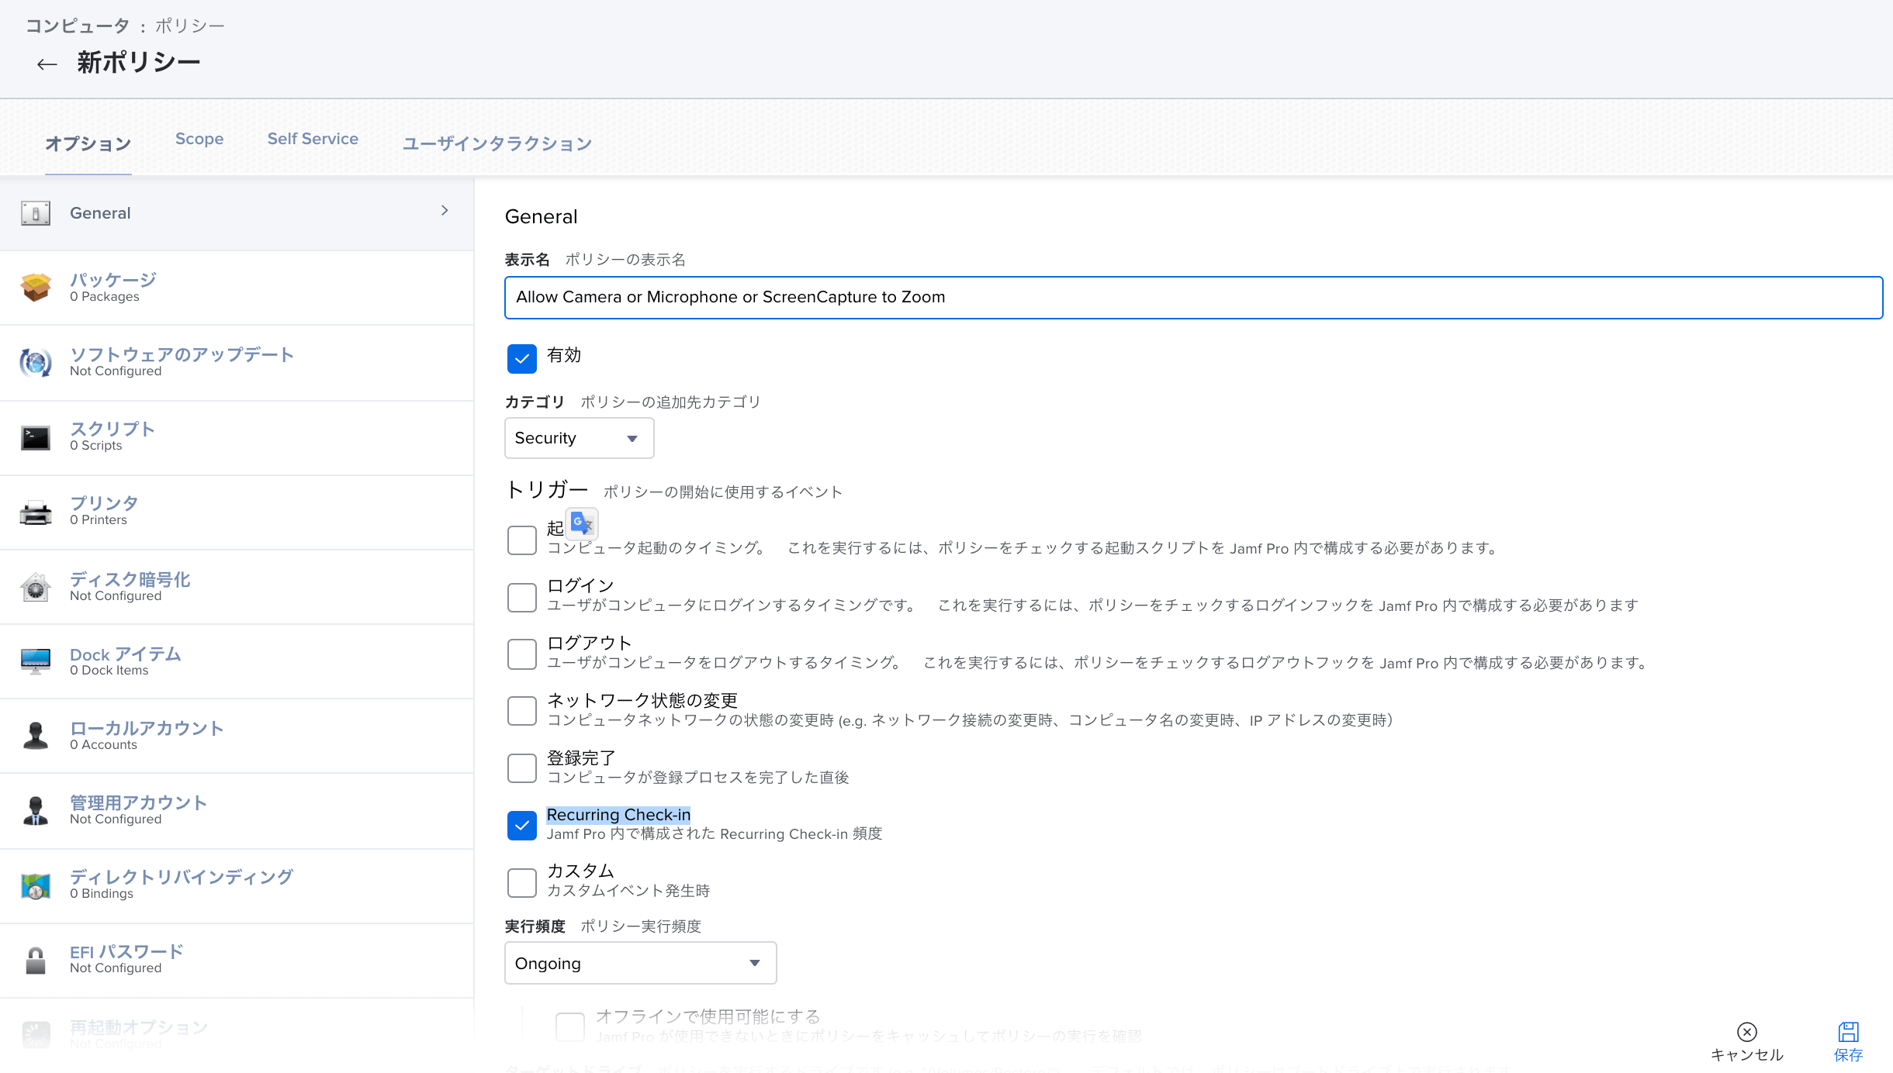The image size is (1893, 1073).
Task: Uncheck the 有効 checkbox
Action: (522, 358)
